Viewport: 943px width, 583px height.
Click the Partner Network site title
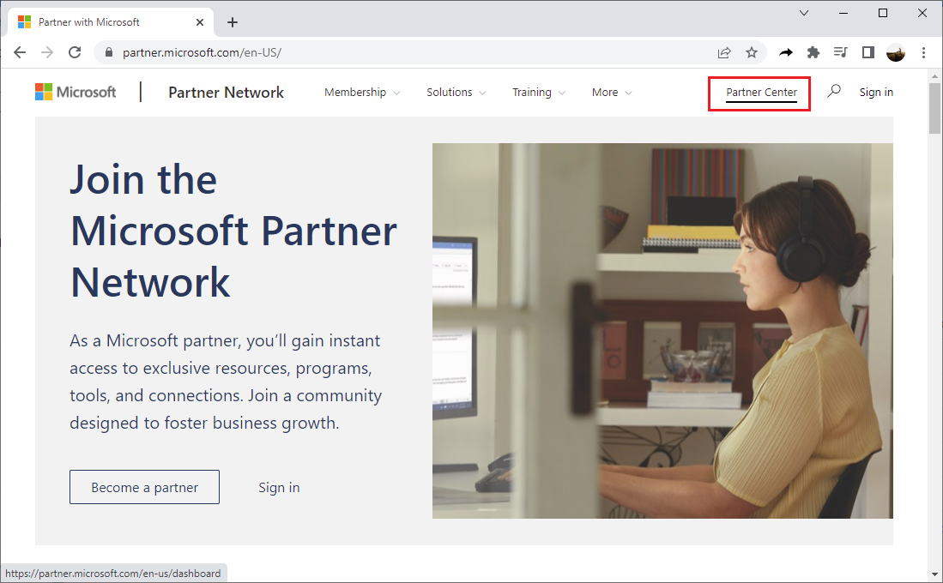(227, 92)
